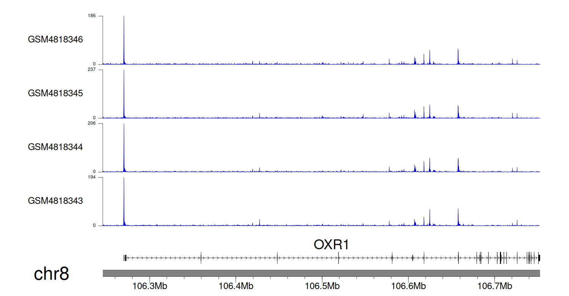
Task: Select the 106.4Mb position label
Action: tap(236, 285)
